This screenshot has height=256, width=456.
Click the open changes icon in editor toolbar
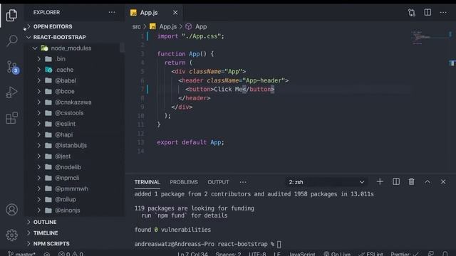[412, 13]
